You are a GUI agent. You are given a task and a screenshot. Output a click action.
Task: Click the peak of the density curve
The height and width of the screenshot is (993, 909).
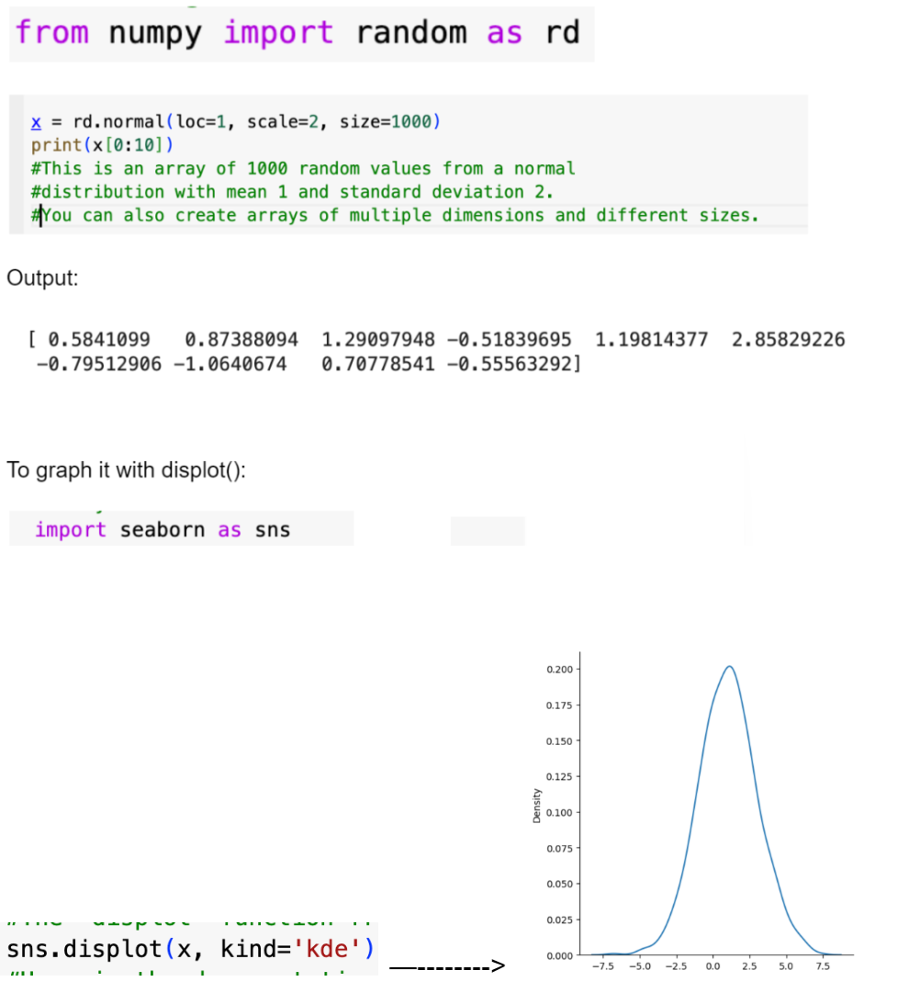[x=730, y=666]
